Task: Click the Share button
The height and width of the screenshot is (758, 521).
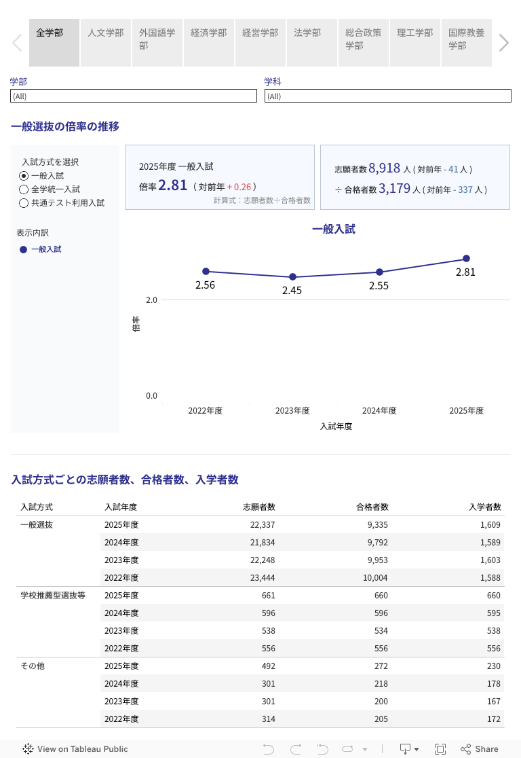Action: point(480,749)
